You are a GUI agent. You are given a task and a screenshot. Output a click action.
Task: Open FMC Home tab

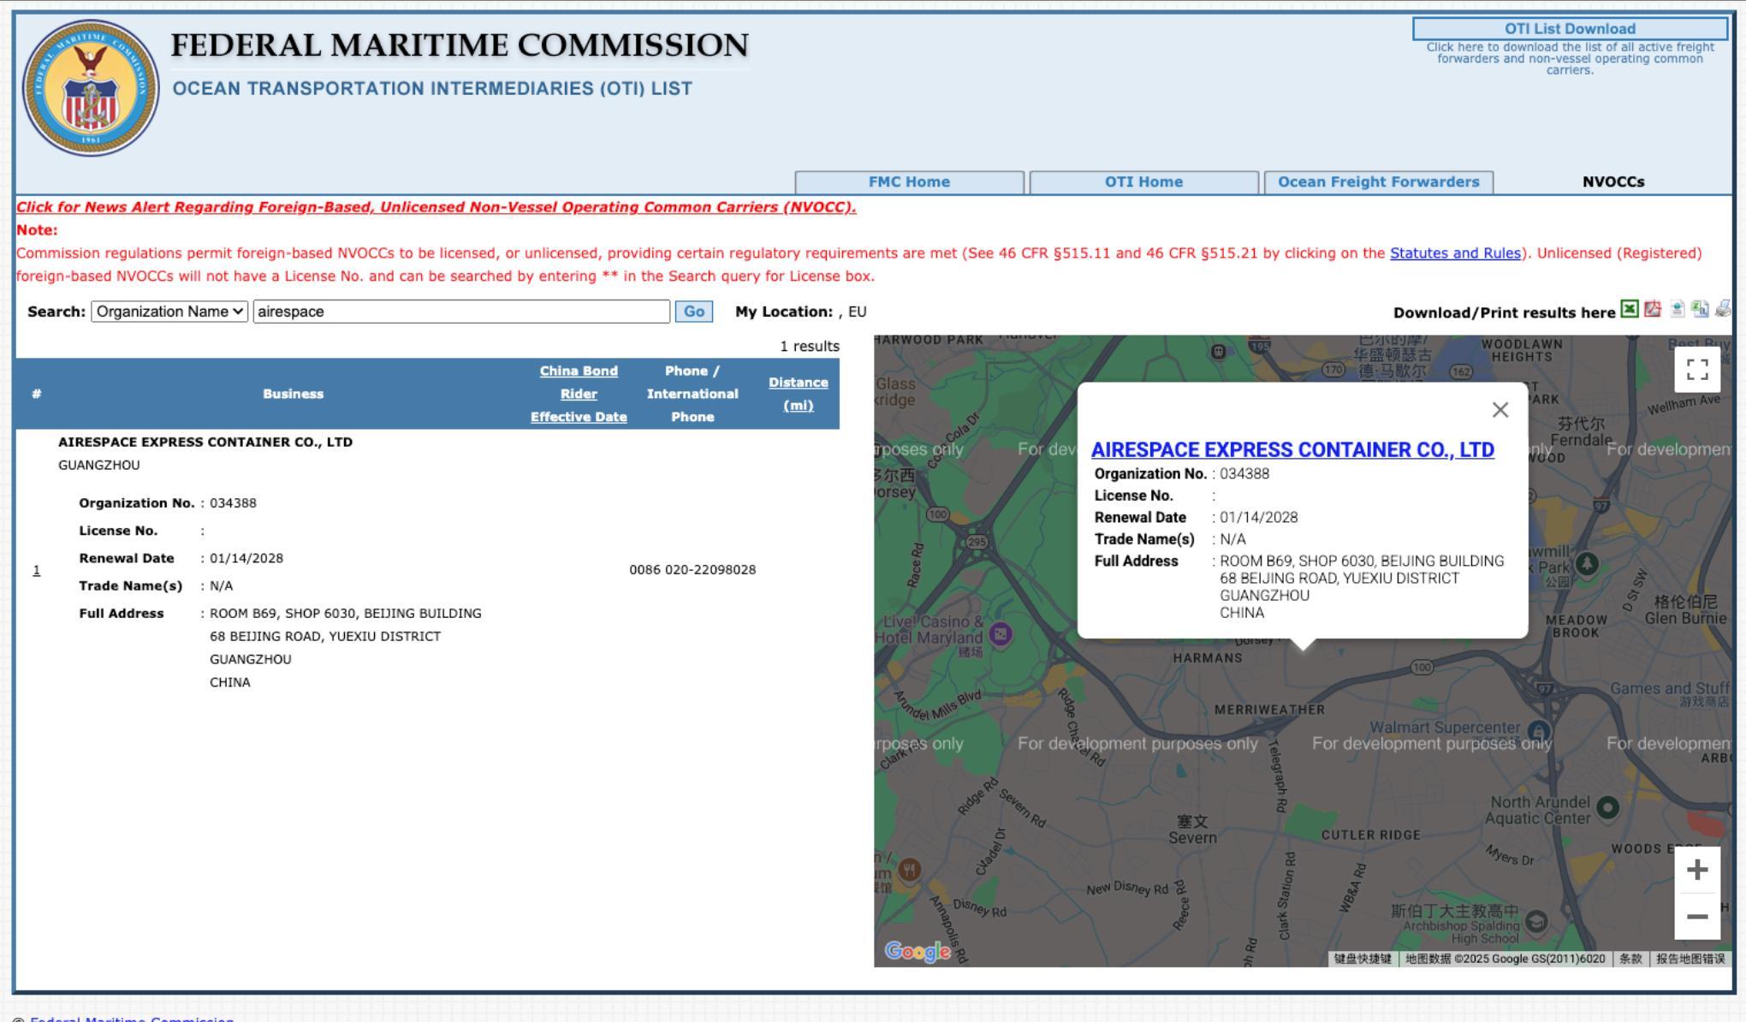pos(909,182)
